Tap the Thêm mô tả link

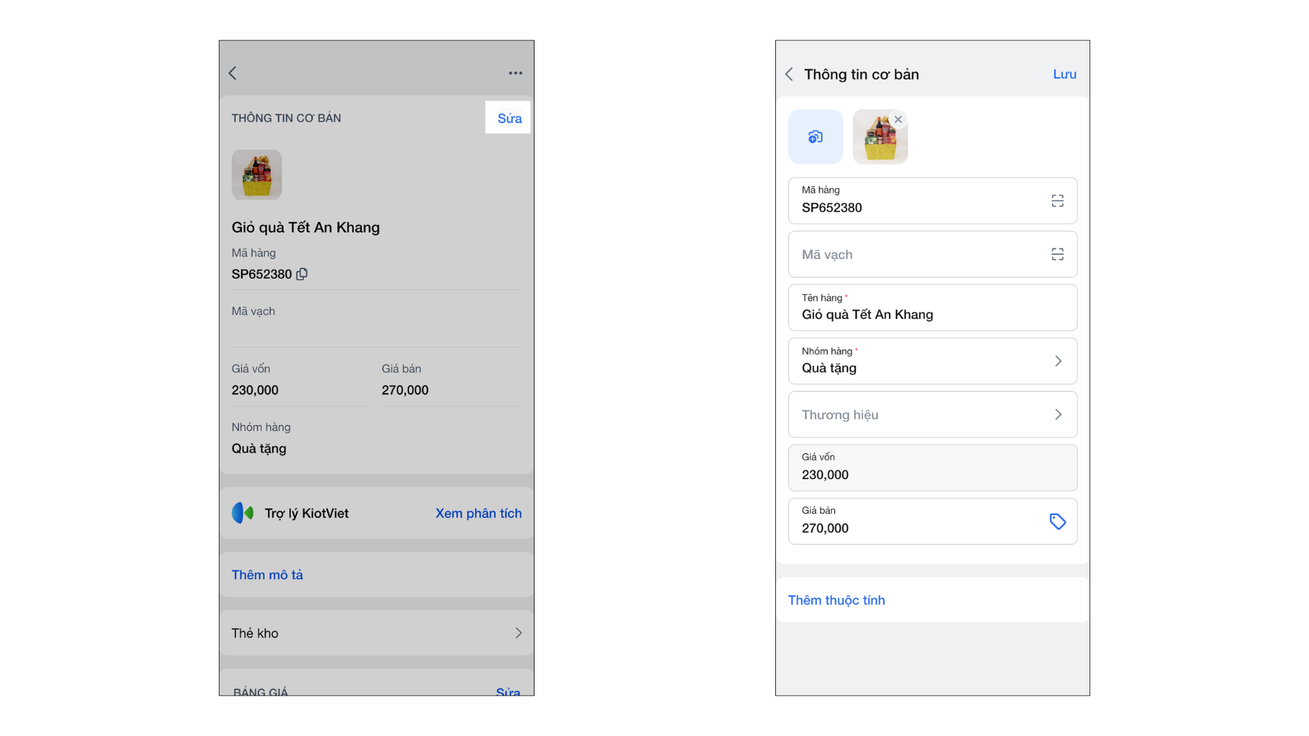click(267, 574)
